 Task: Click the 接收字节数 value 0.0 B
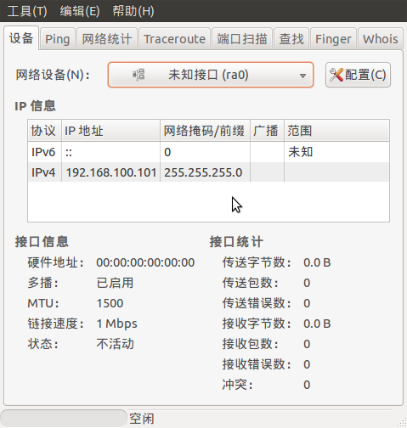317,324
